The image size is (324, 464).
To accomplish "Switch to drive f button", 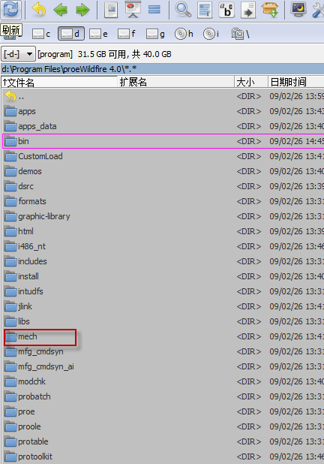I will click(127, 34).
